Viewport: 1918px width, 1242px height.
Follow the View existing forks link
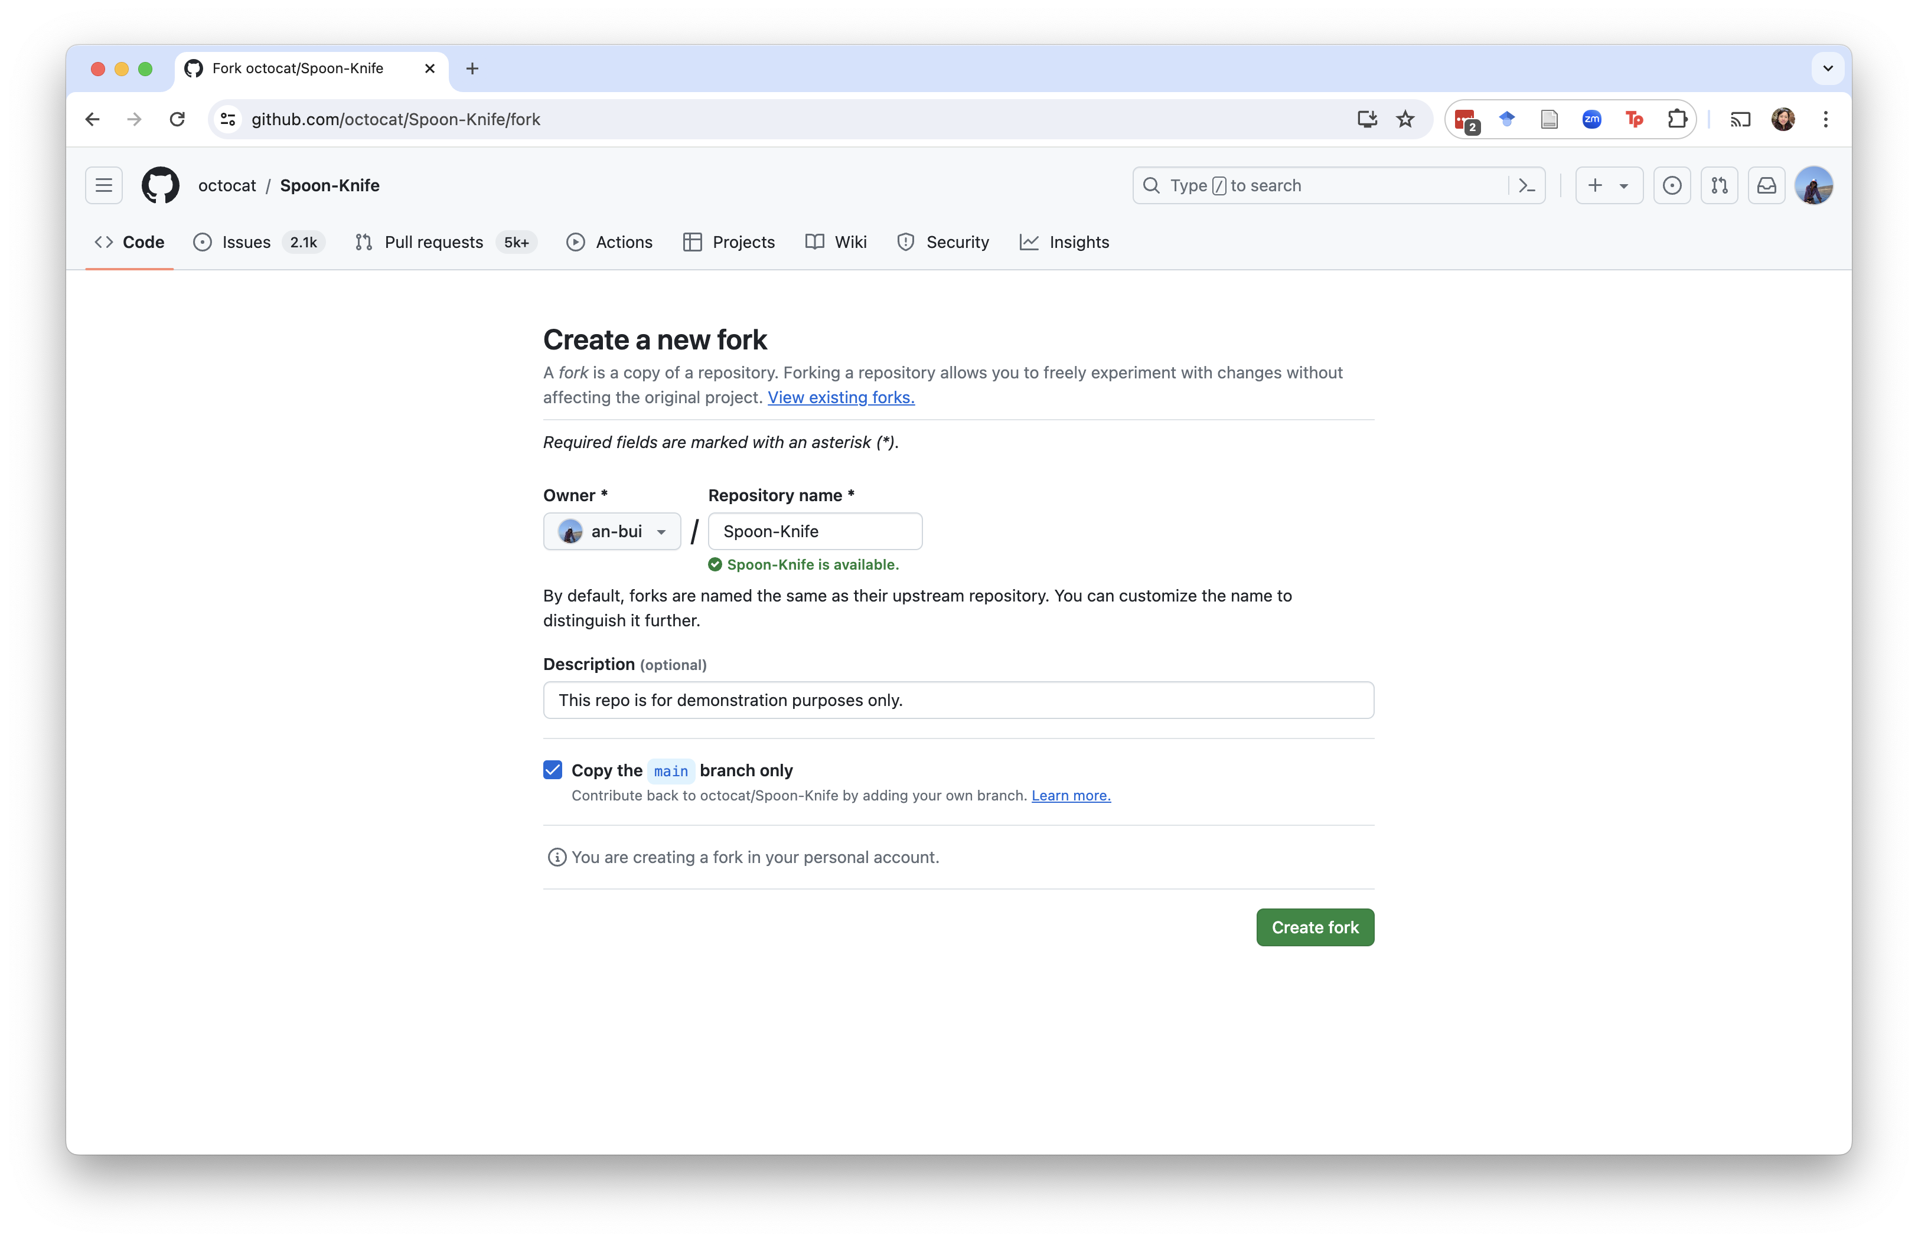click(x=840, y=397)
